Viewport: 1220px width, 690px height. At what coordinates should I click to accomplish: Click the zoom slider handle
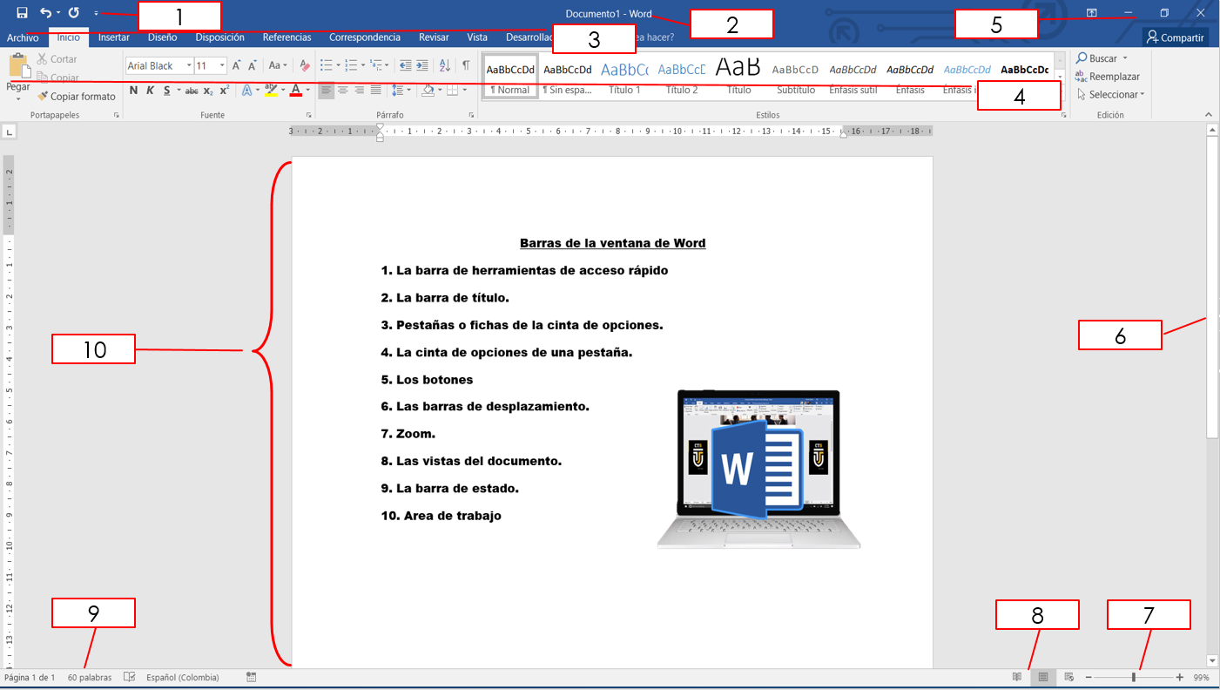[x=1133, y=677]
